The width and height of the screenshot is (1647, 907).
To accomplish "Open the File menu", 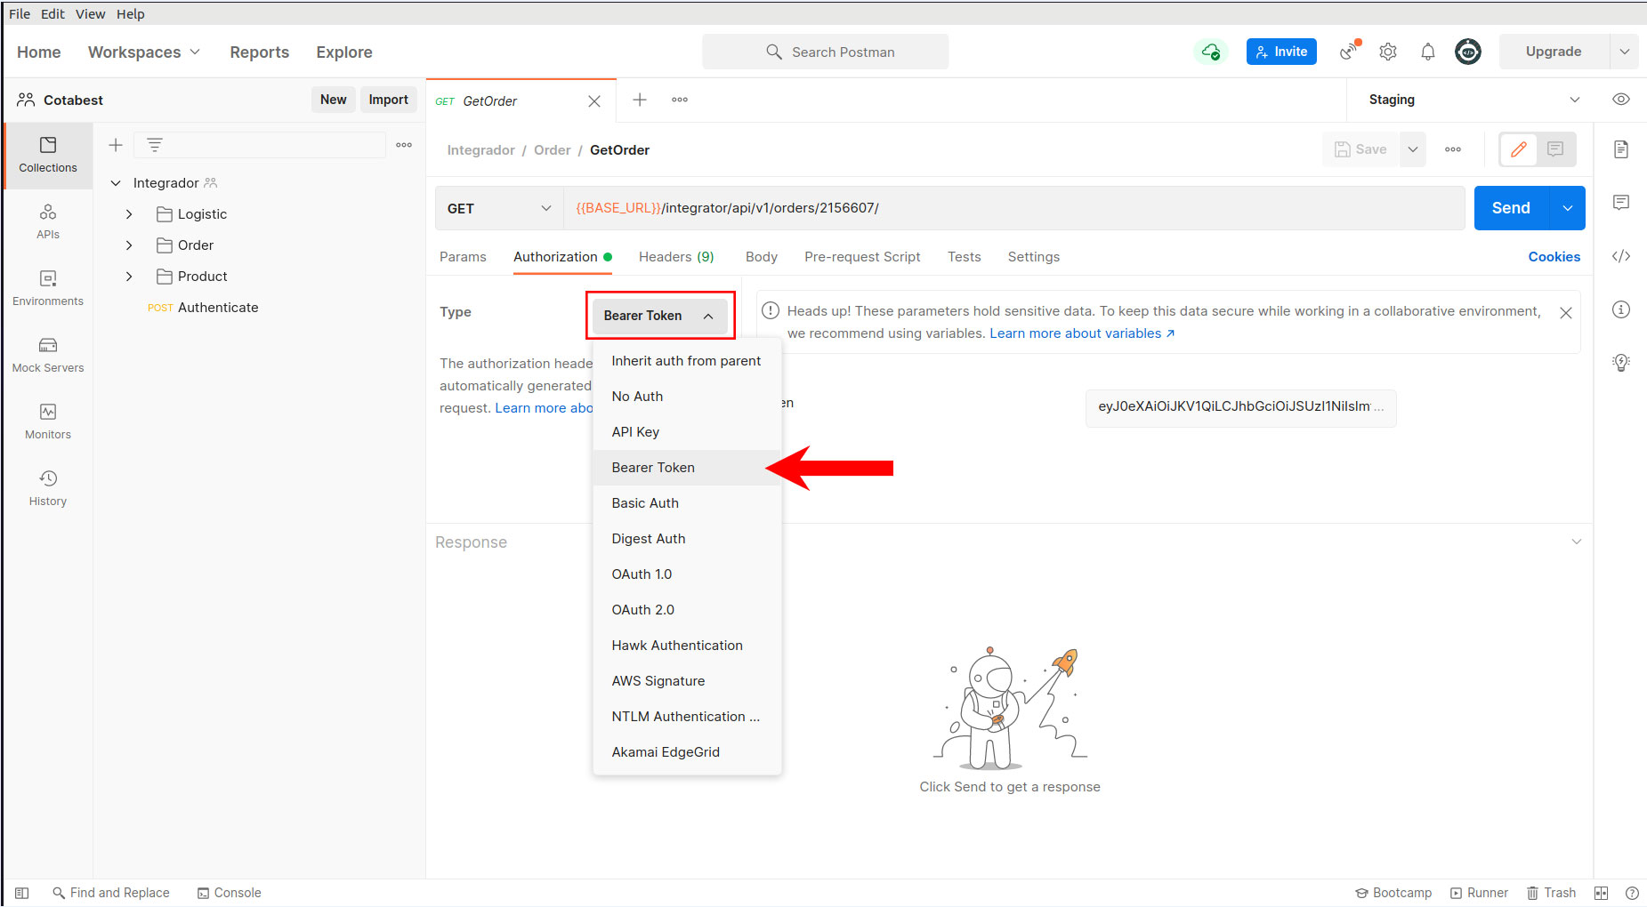I will (x=20, y=14).
